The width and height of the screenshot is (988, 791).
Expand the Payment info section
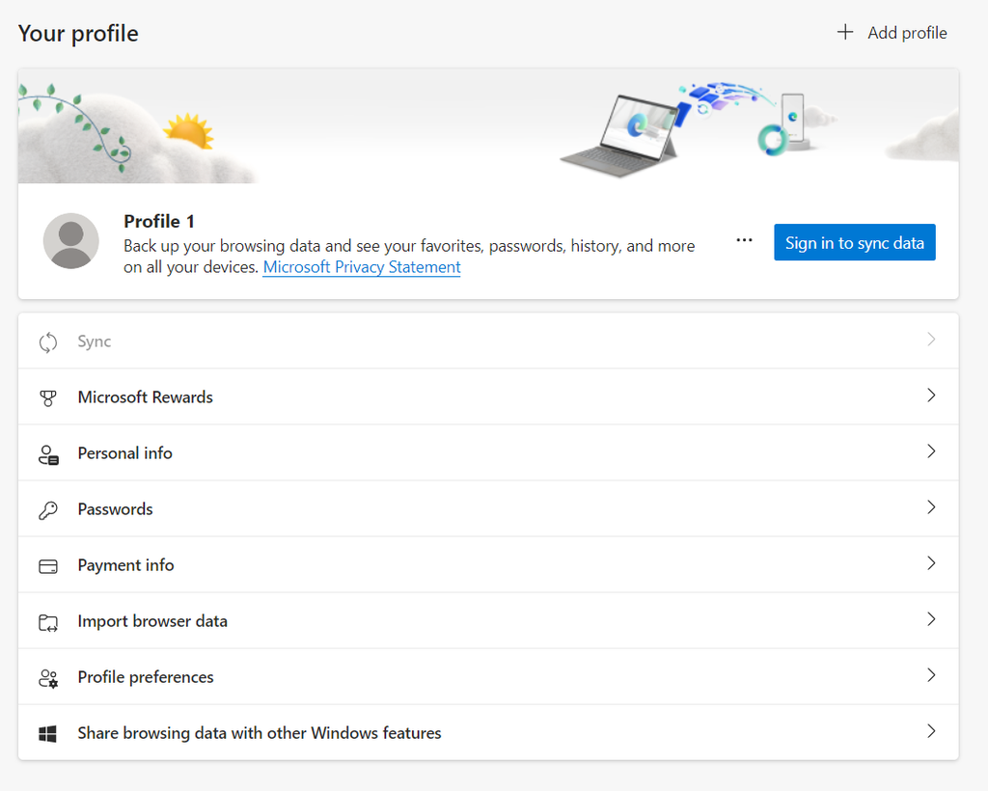pos(930,564)
